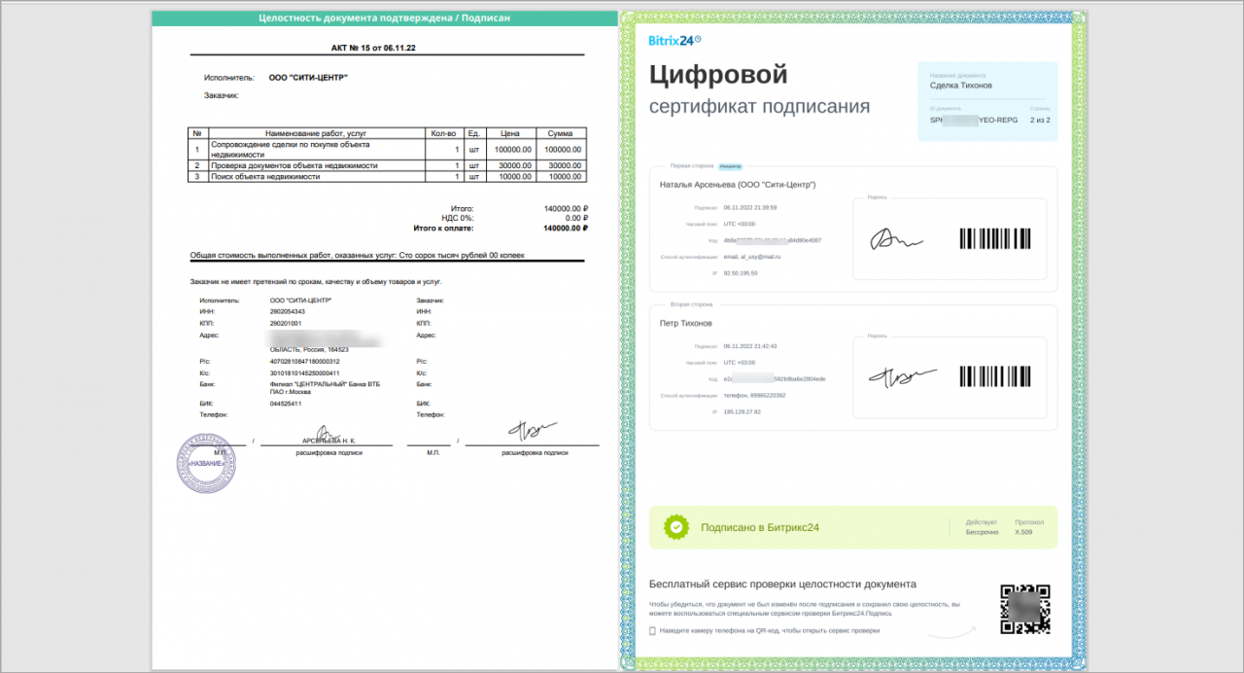
Task: Click the QR code for the verification service
Action: 1025,610
